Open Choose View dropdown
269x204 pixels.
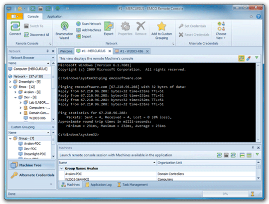(221, 30)
